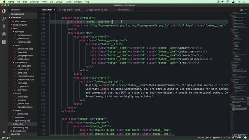
Task: Open the Source Control view
Action: [x=4, y=26]
